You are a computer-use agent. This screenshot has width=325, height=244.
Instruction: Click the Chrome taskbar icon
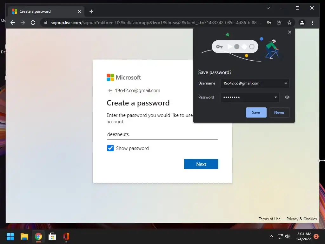click(38, 236)
